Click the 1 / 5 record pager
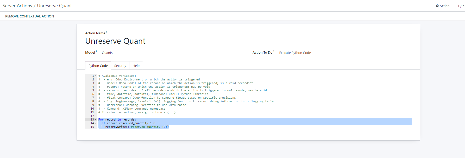465x158 pixels. coord(461,6)
